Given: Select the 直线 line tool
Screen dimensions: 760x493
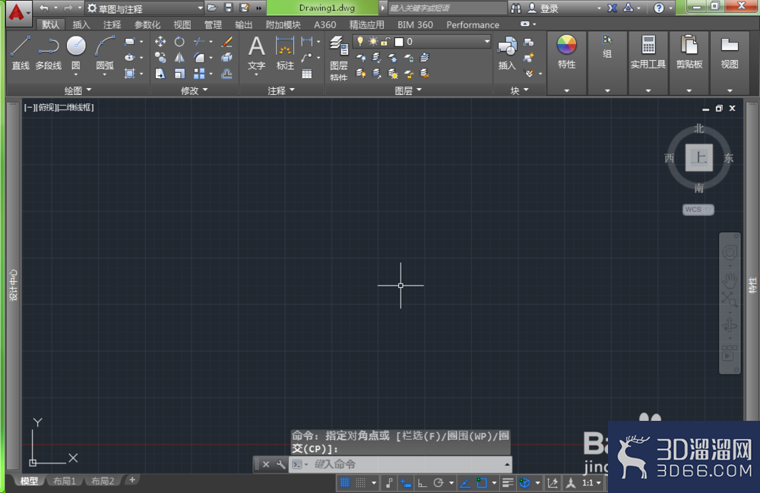Looking at the screenshot, I should [21, 53].
